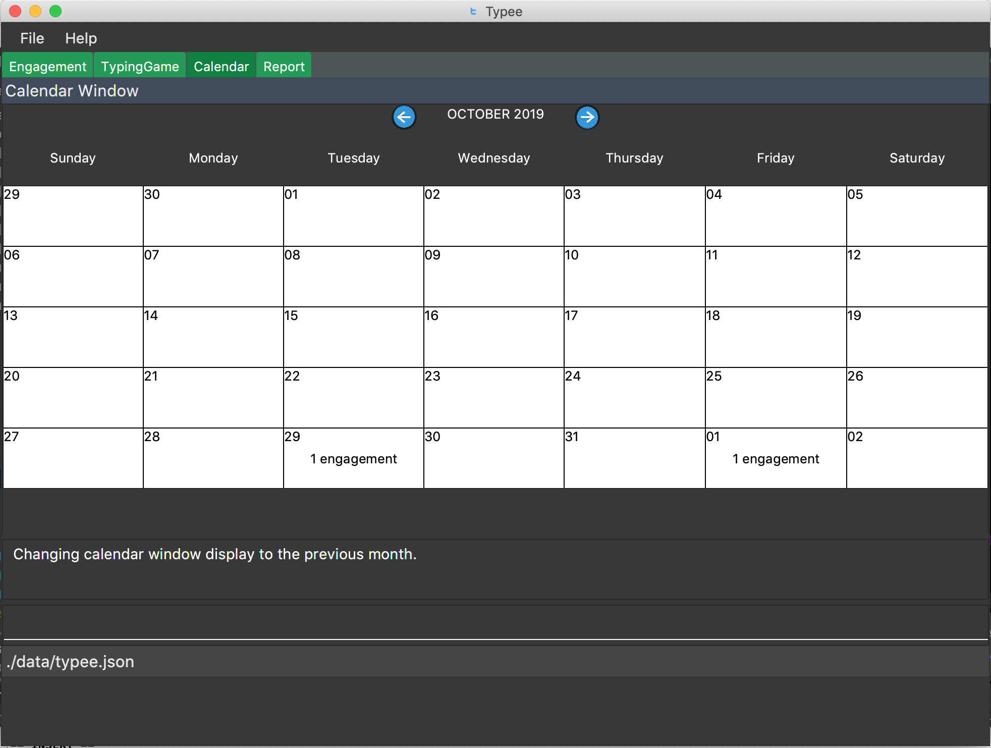Image resolution: width=991 pixels, height=748 pixels.
Task: View engagement on October 29 Tuesday
Action: tap(353, 459)
